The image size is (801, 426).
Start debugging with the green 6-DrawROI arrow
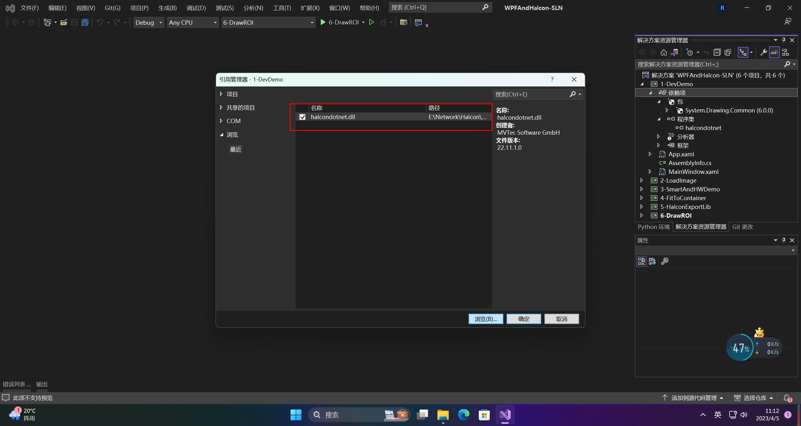[323, 22]
